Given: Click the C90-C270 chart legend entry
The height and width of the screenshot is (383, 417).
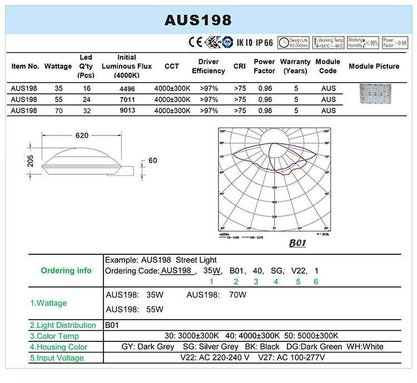Looking at the screenshot, I should tap(253, 237).
